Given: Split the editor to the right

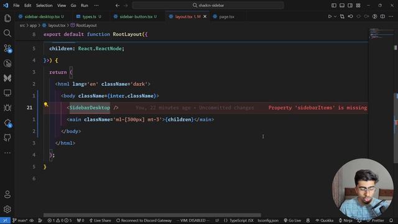Looking at the screenshot, I should point(382,17).
